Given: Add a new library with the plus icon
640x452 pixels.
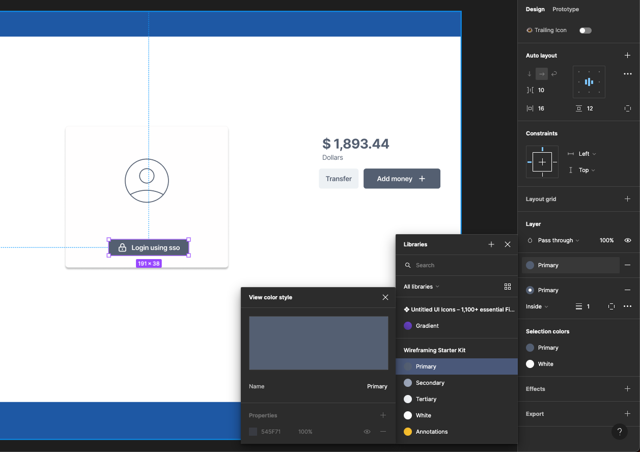Looking at the screenshot, I should (491, 244).
